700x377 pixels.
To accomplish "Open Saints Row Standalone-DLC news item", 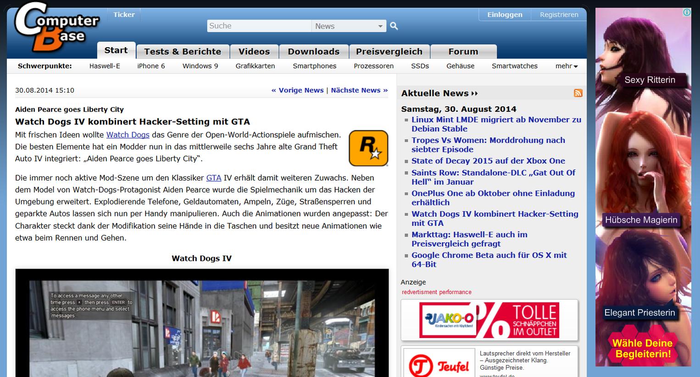I will point(493,177).
